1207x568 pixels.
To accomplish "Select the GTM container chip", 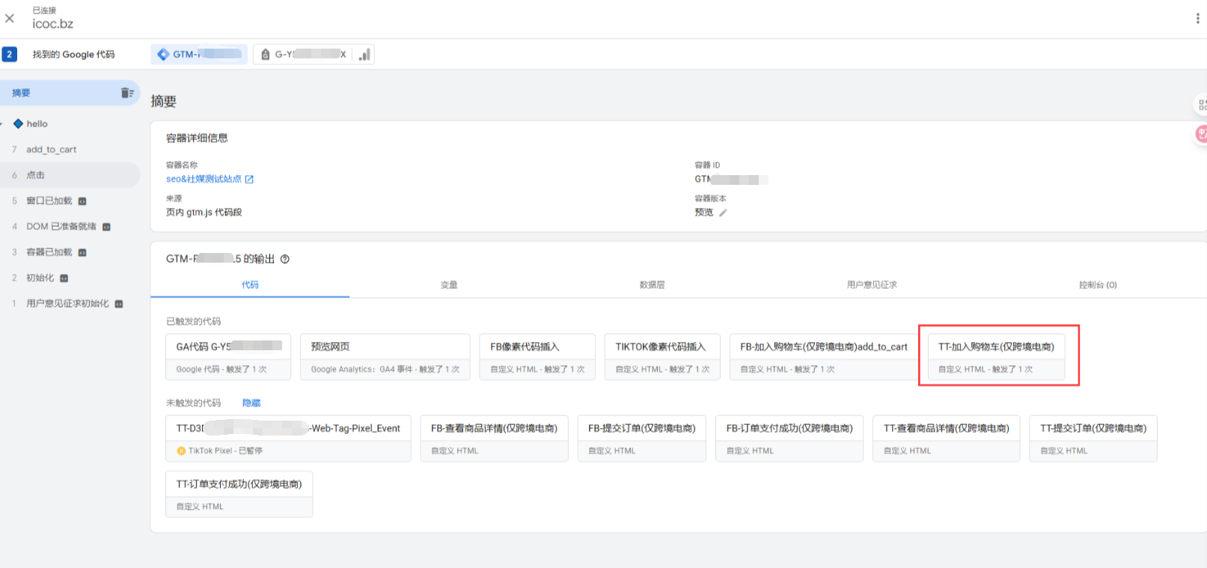I will [x=199, y=55].
